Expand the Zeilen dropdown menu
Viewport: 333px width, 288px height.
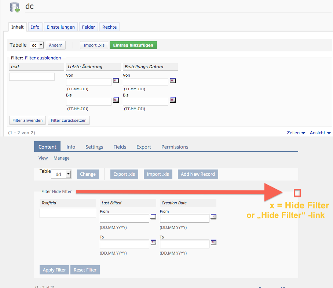tap(296, 133)
